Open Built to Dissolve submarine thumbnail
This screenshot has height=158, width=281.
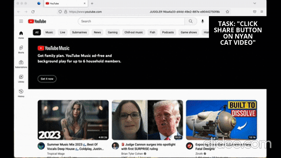221,120
